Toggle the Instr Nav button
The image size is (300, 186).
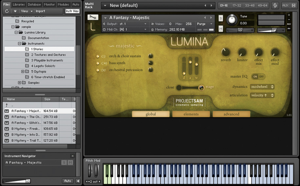click(72, 11)
